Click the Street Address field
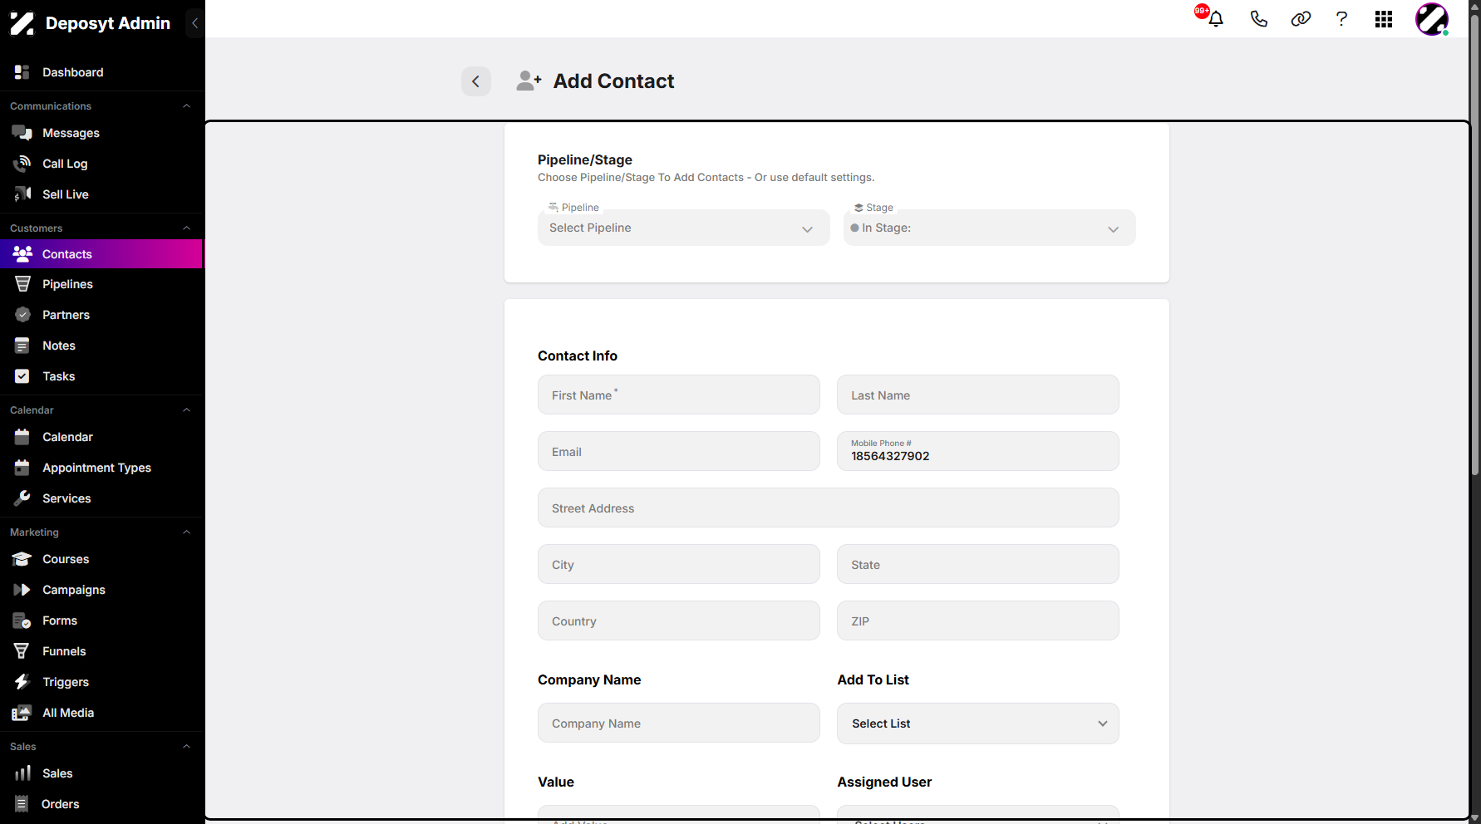 829,508
